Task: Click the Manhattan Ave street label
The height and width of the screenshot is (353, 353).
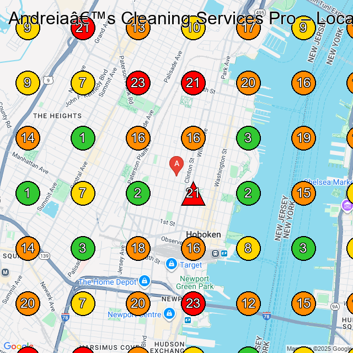Action: click(30, 163)
